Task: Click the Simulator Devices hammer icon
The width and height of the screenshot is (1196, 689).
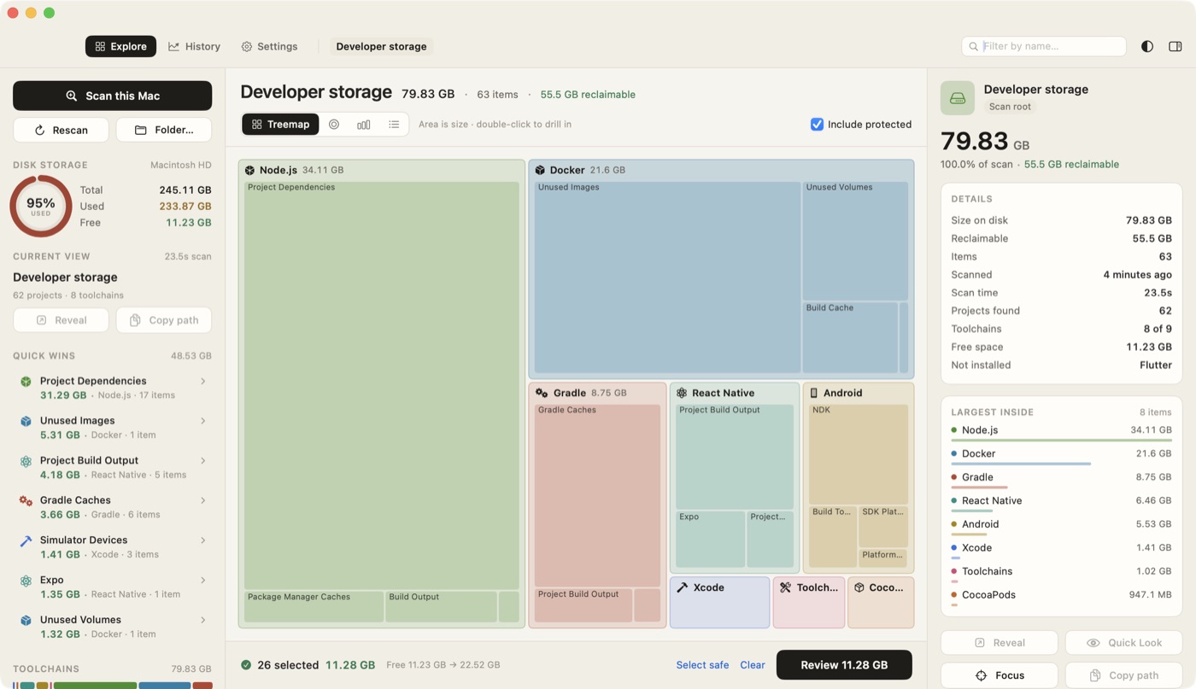Action: click(x=26, y=540)
